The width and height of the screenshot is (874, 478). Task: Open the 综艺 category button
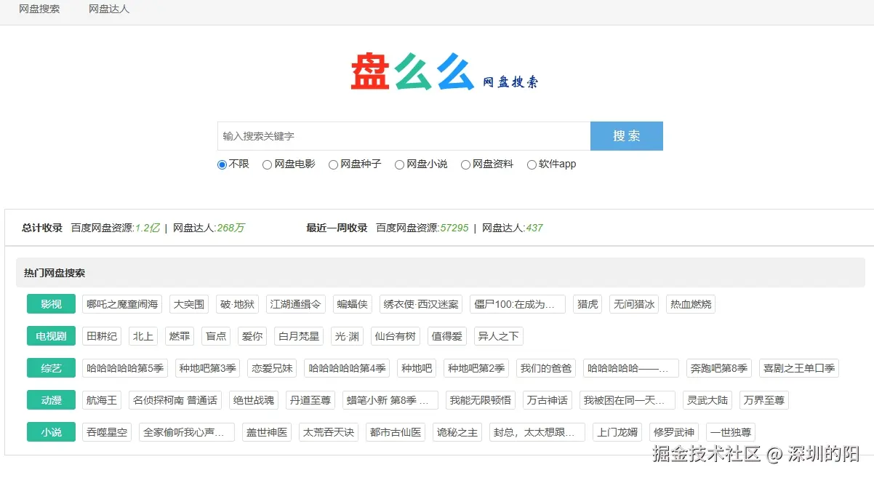[x=51, y=368]
